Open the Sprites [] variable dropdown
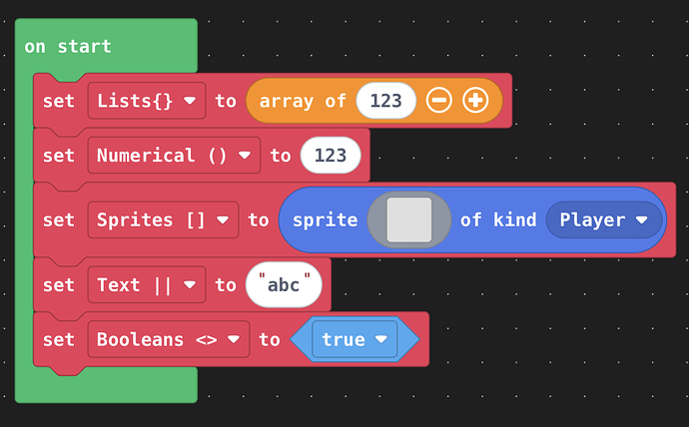This screenshot has width=689, height=427. [x=163, y=219]
